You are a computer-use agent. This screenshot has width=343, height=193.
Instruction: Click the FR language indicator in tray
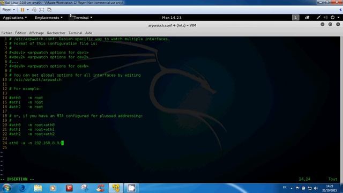coord(285,188)
